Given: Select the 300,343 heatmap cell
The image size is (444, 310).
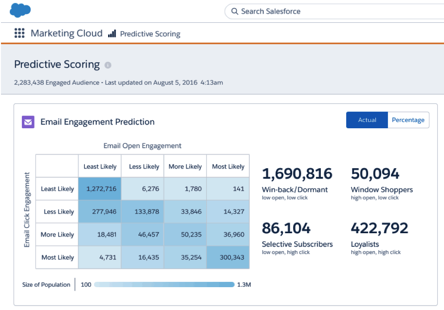Looking at the screenshot, I should coord(228,258).
